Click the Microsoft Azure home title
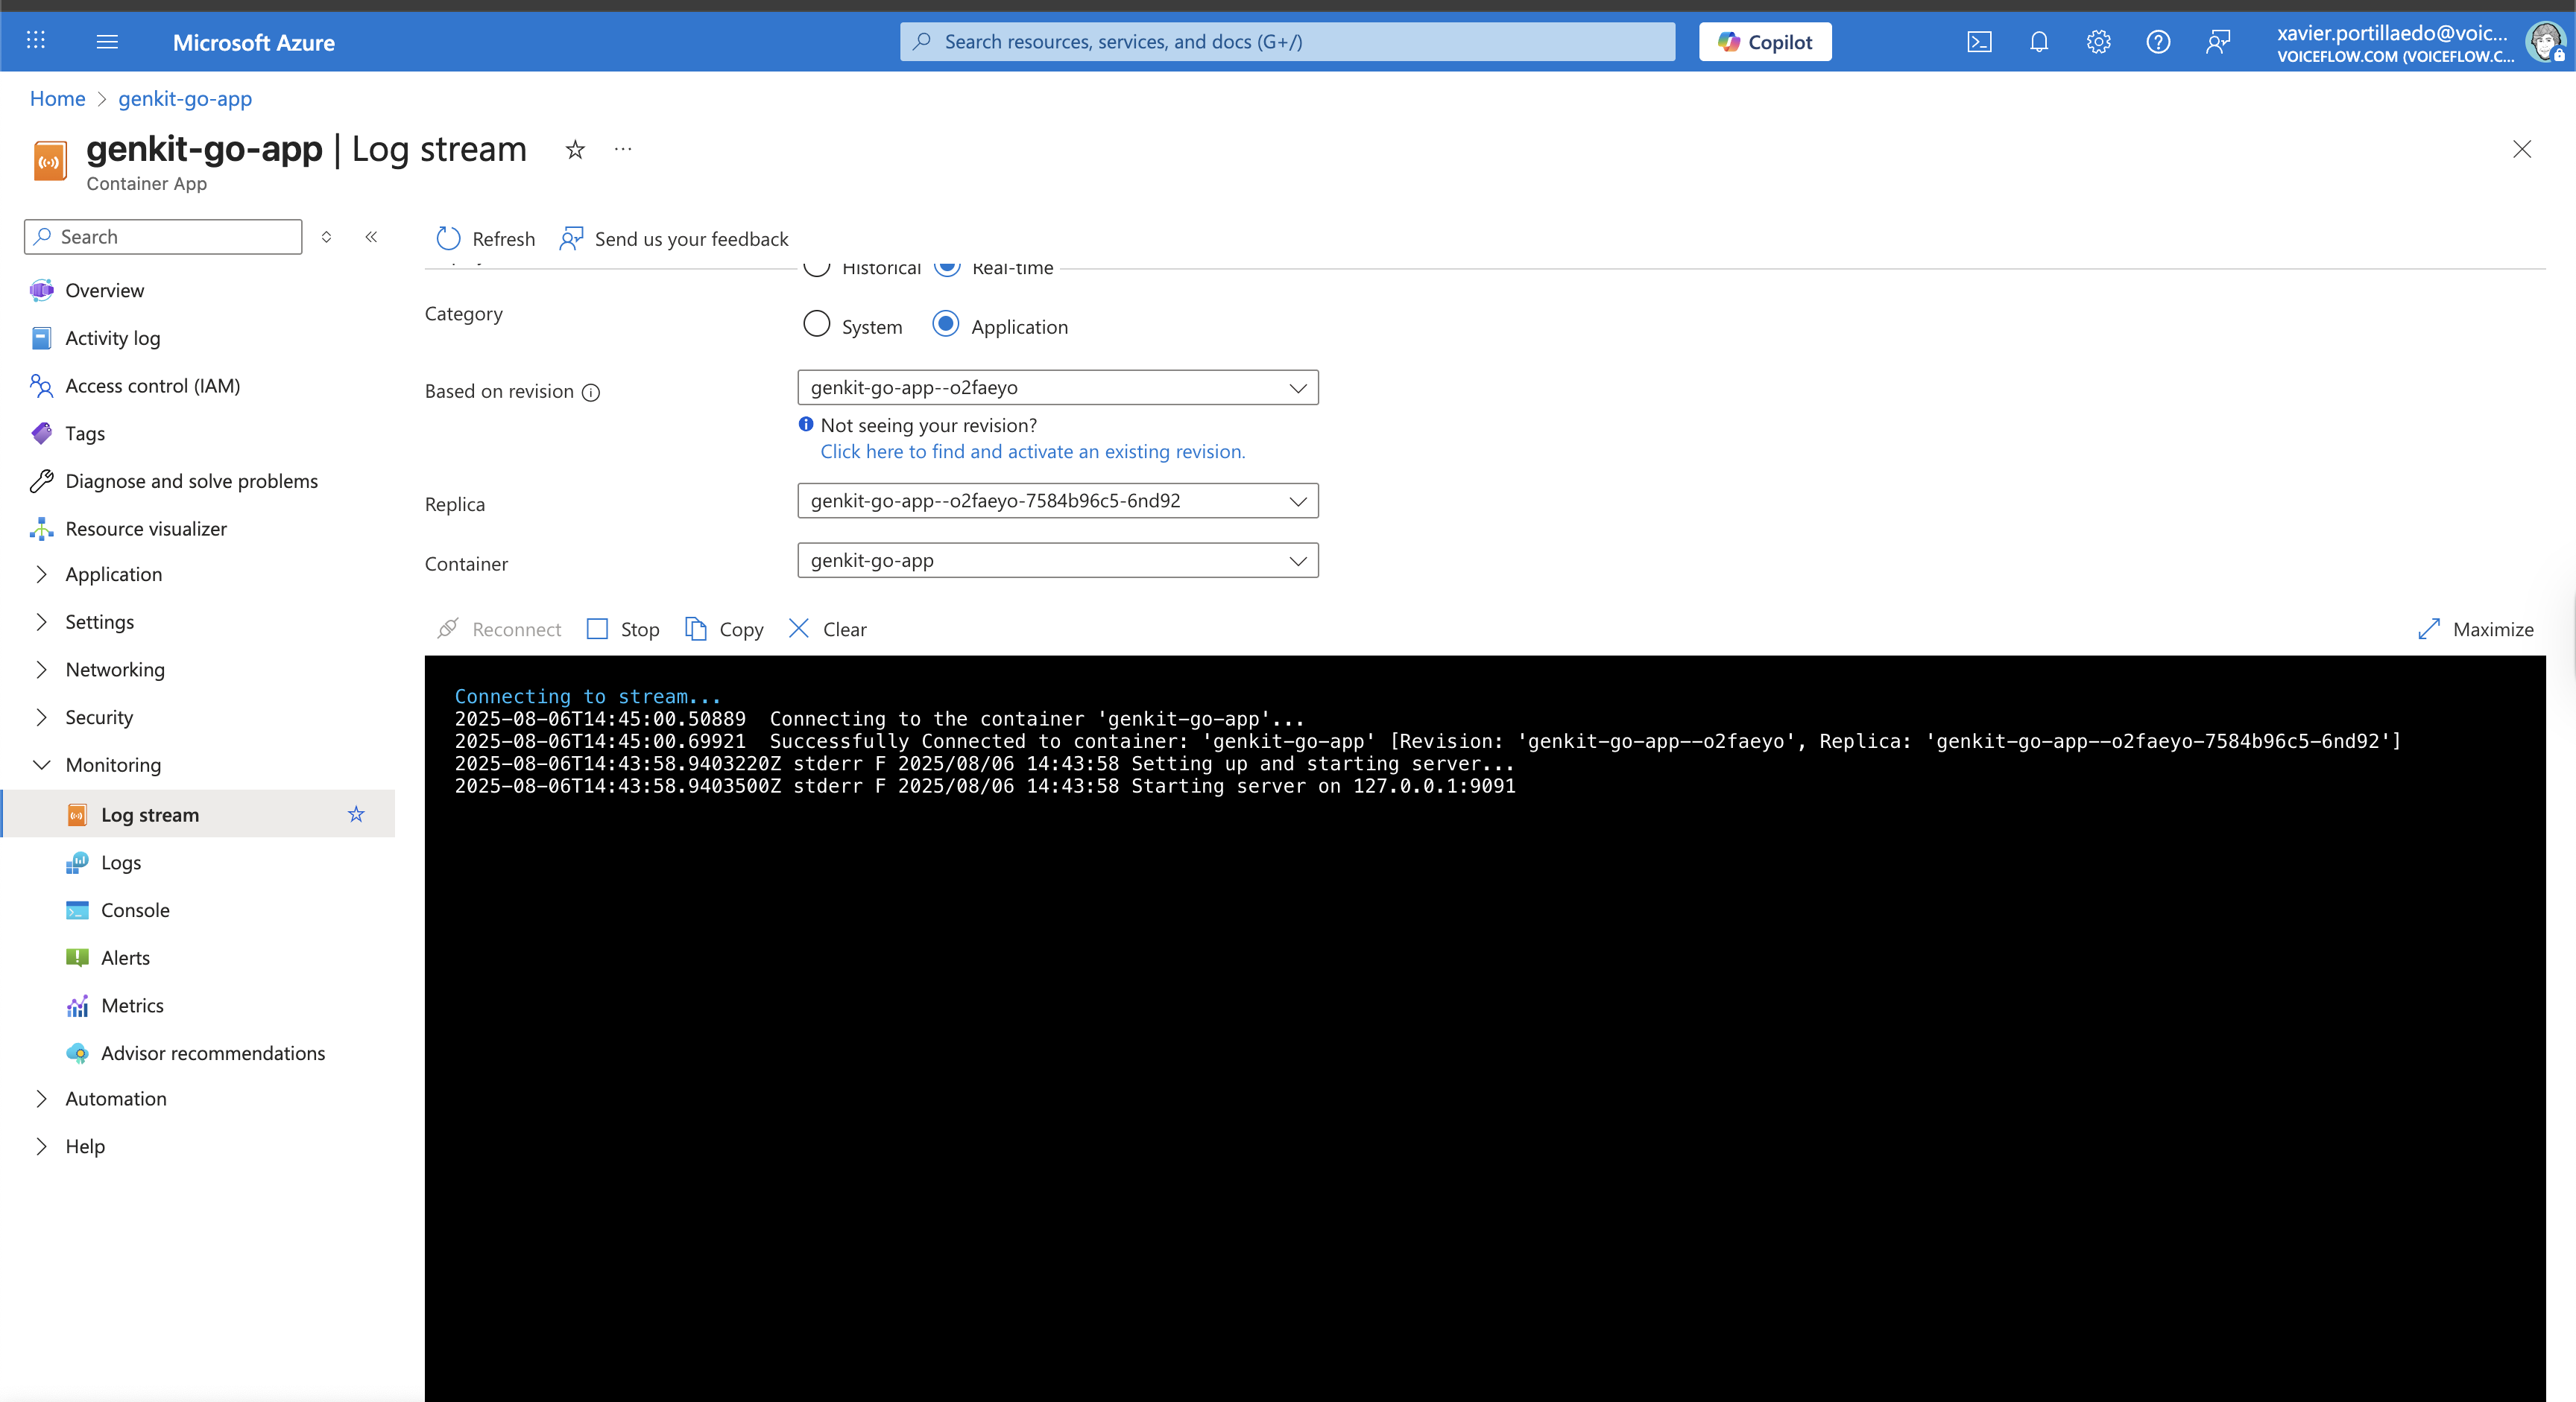The height and width of the screenshot is (1402, 2576). pos(254,42)
